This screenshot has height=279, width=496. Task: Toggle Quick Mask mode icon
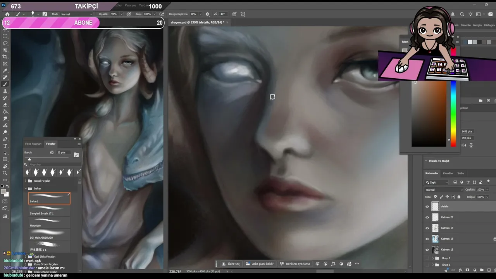[x=5, y=201]
